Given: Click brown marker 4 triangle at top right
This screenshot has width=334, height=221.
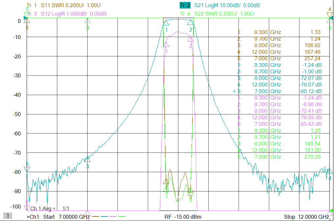Looking at the screenshot, I should tap(329, 15).
